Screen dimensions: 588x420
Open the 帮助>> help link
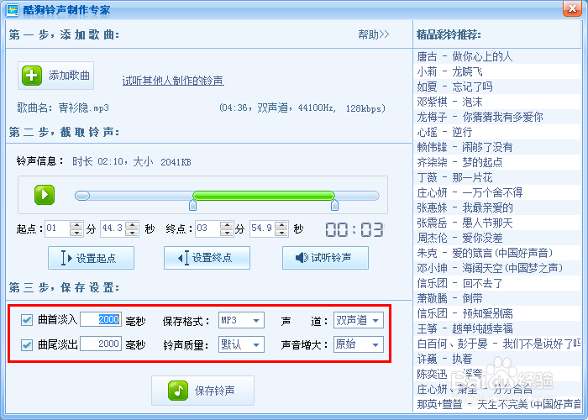(x=374, y=34)
